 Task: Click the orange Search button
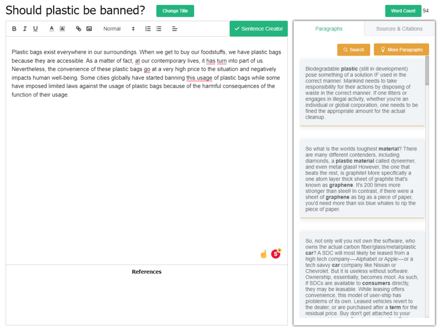[x=353, y=50]
